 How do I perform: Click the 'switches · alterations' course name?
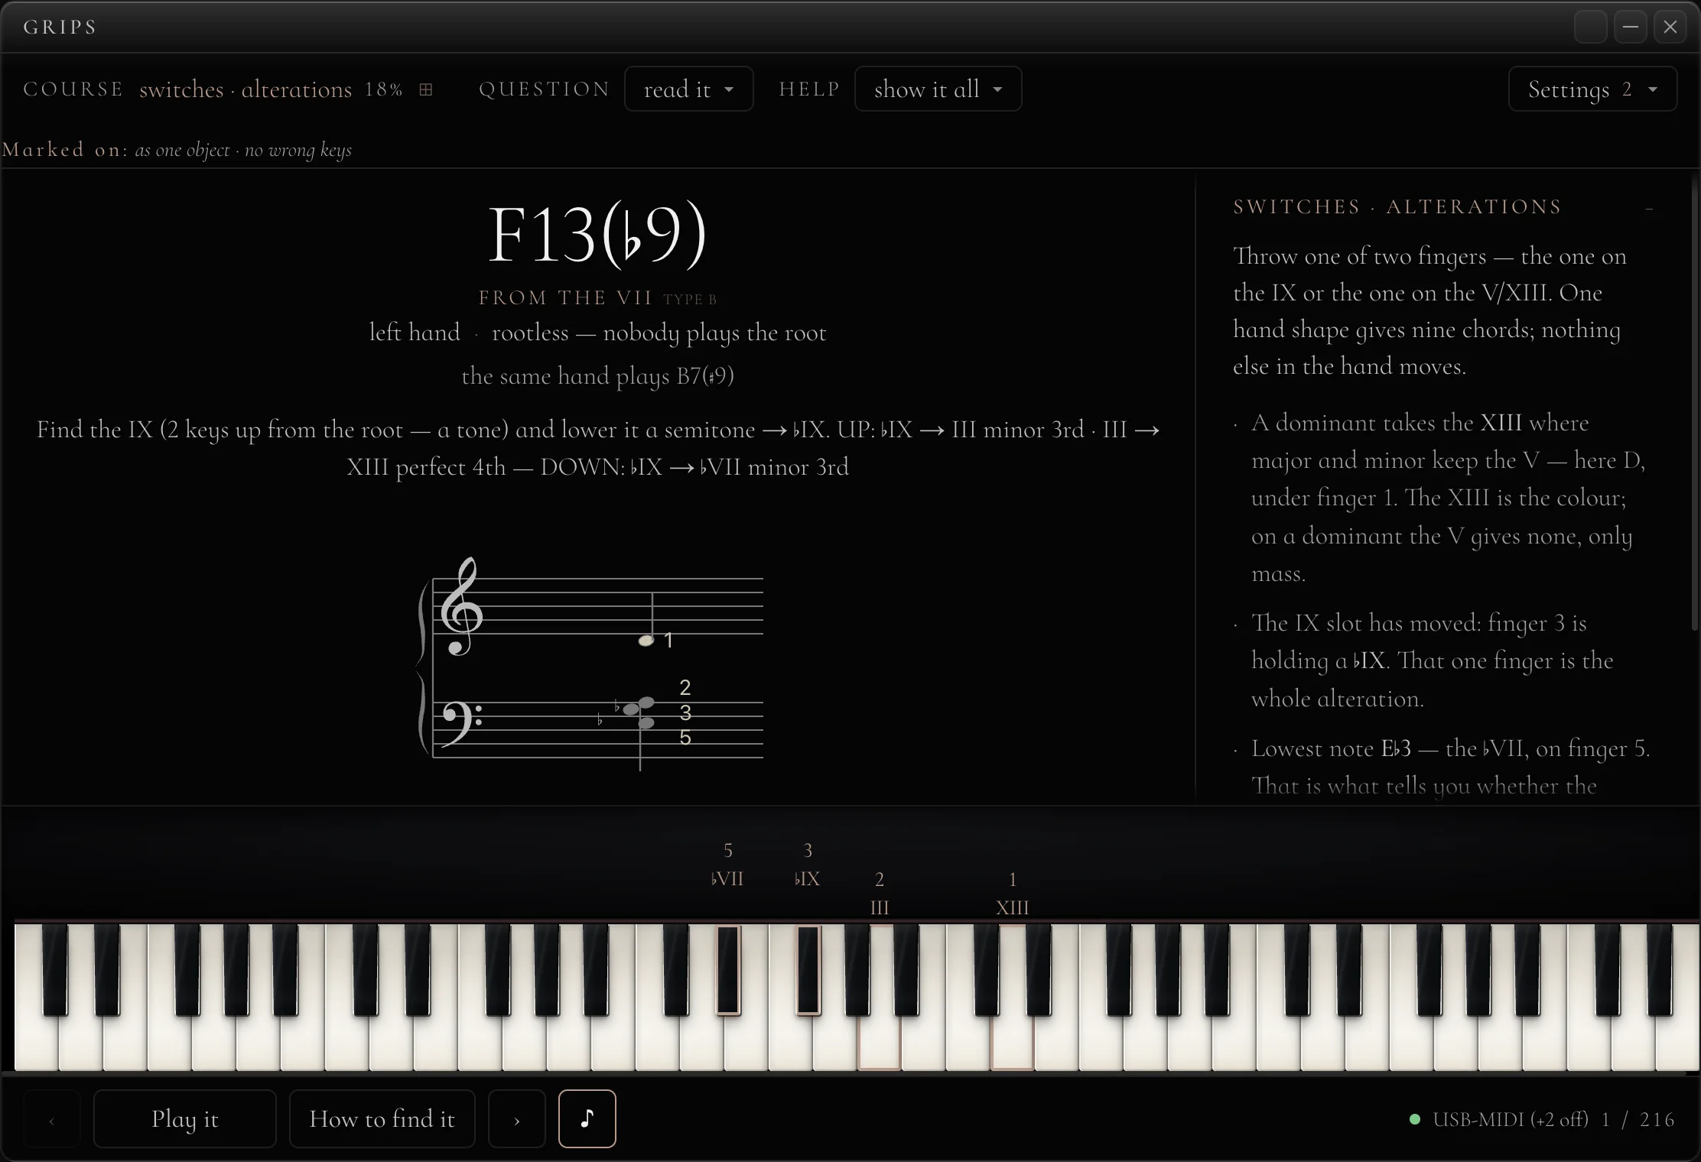246,89
